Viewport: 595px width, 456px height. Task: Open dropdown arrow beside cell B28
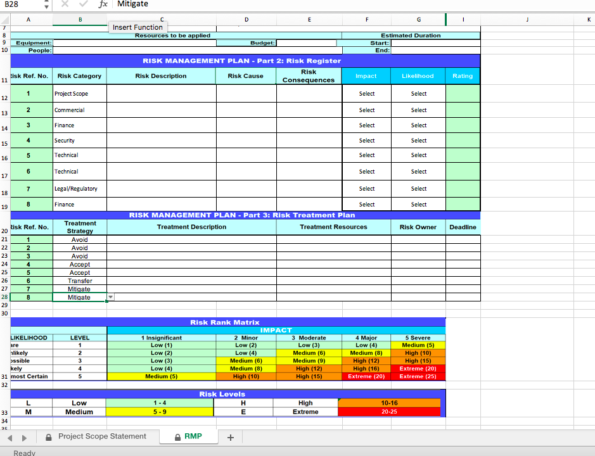[110, 297]
